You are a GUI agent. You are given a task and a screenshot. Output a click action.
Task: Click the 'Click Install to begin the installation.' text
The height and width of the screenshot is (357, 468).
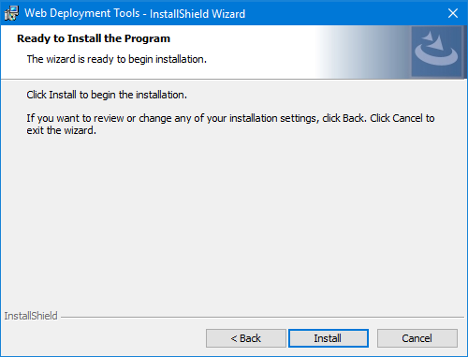point(107,95)
